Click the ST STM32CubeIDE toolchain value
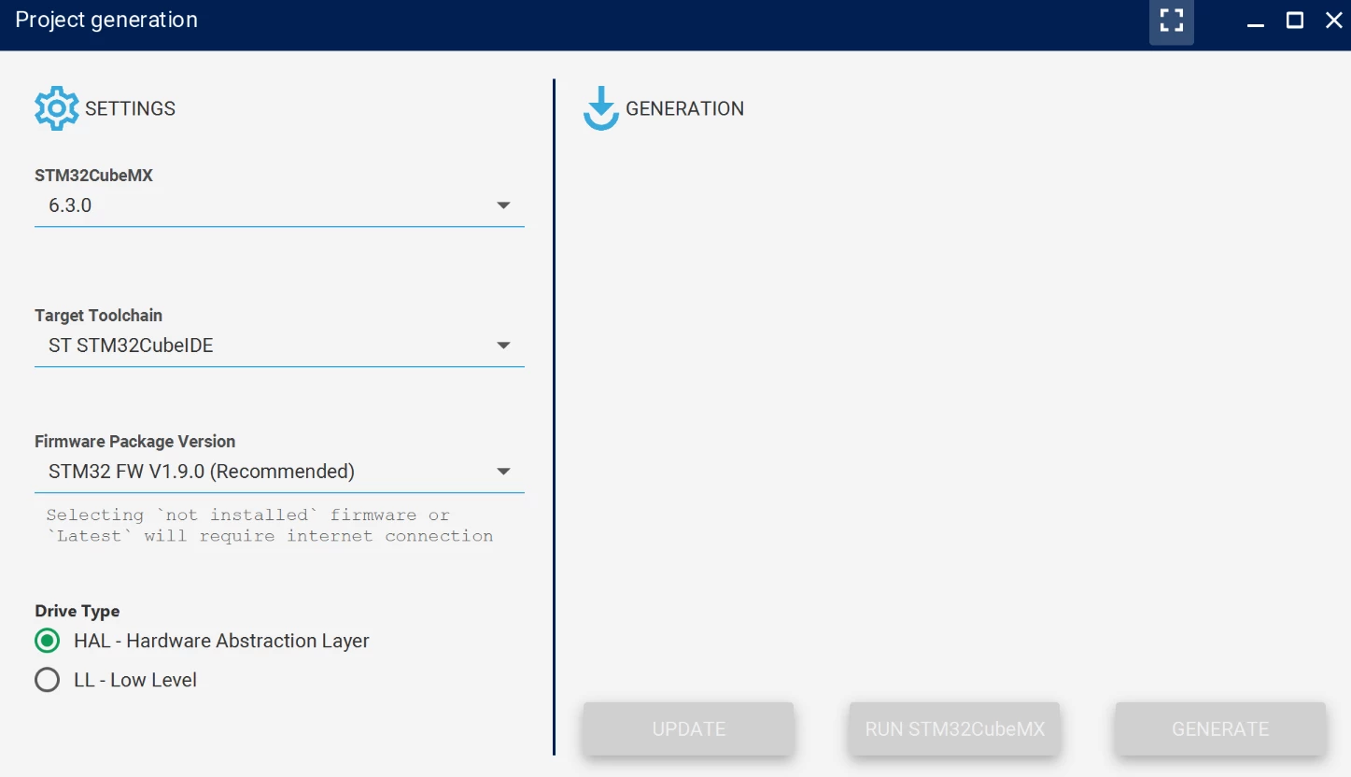1351x777 pixels. (131, 346)
